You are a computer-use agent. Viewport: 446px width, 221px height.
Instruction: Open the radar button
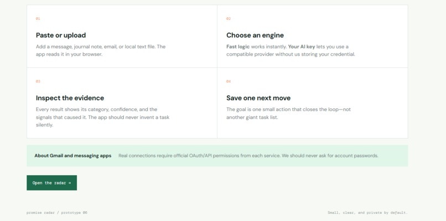[52, 183]
